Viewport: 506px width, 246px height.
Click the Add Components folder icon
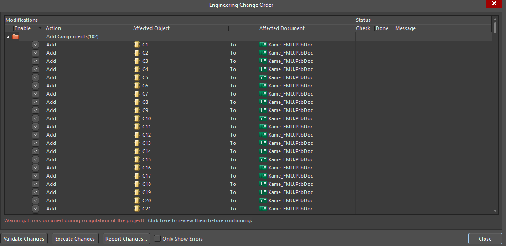[15, 37]
